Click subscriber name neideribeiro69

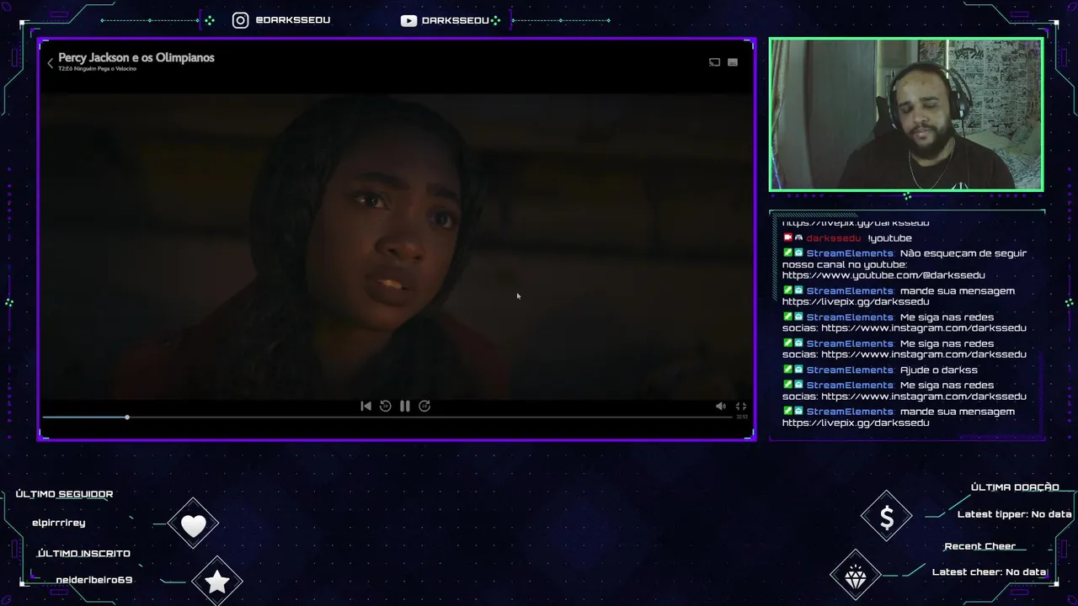coord(94,580)
